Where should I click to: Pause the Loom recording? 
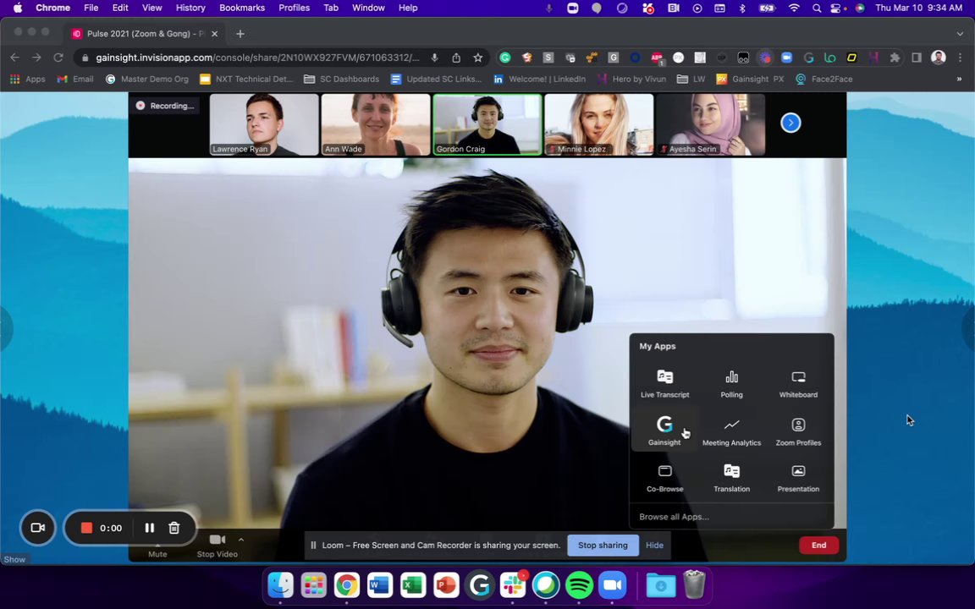[x=149, y=528]
